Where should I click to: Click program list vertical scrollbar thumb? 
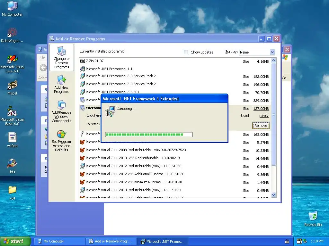[273, 114]
